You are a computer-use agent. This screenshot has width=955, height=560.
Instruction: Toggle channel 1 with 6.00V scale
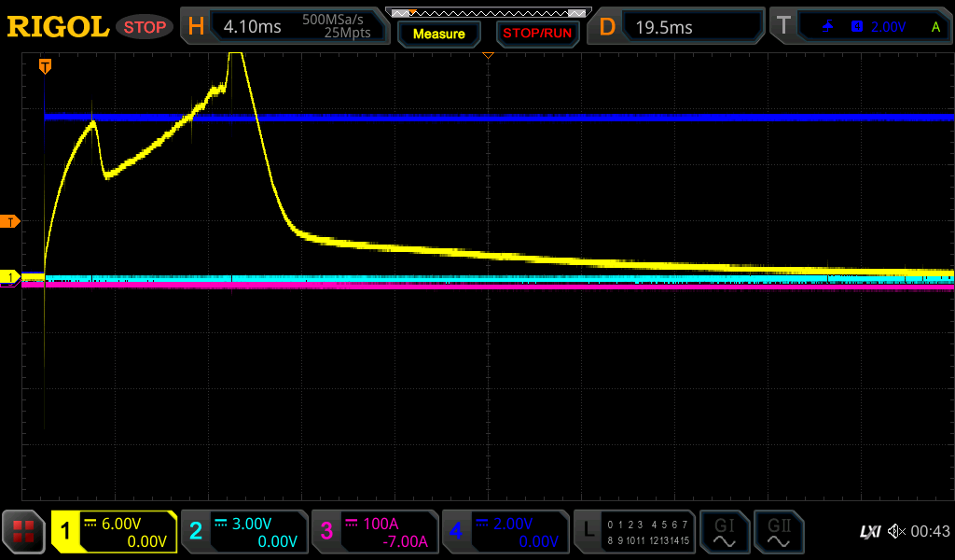pyautogui.click(x=114, y=532)
